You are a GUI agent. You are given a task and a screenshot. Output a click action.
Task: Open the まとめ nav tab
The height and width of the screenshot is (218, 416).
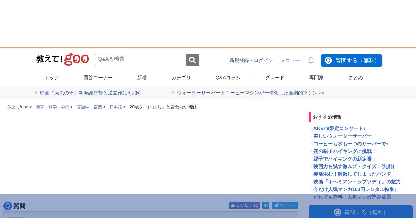(356, 78)
